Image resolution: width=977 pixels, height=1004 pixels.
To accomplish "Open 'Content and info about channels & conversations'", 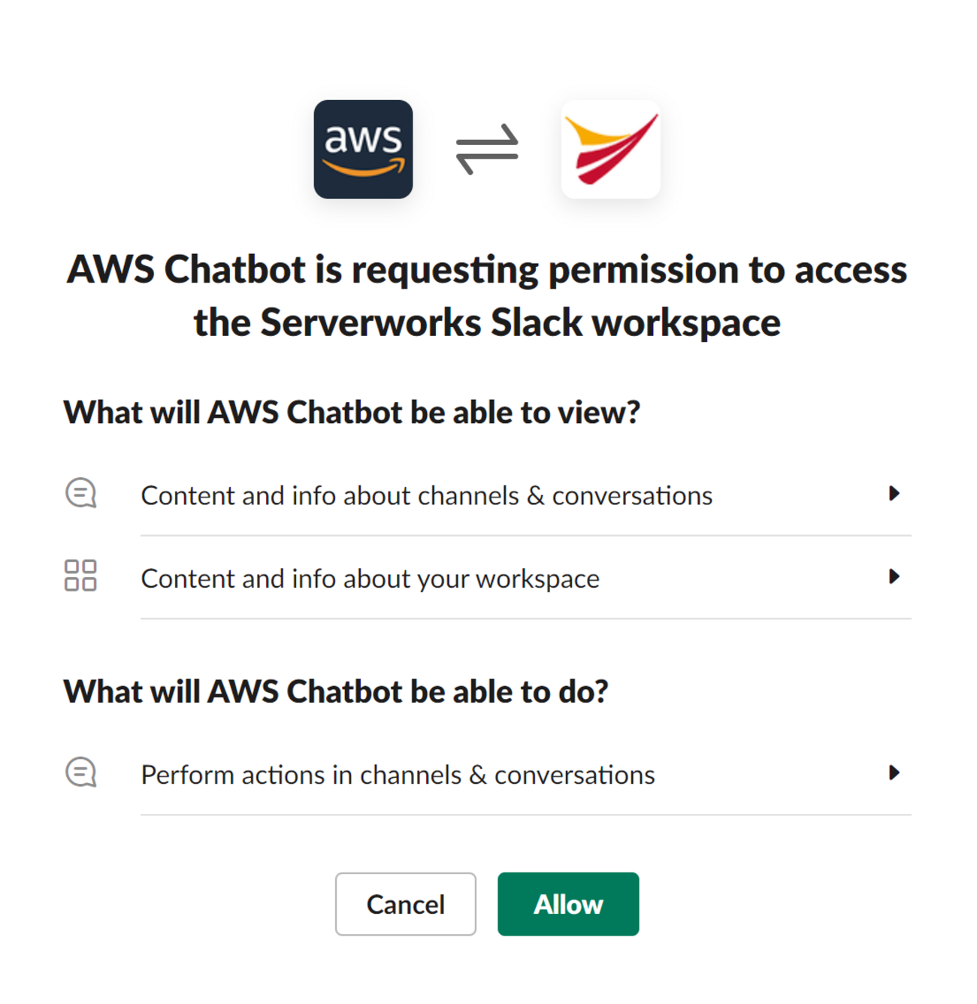I will point(426,496).
